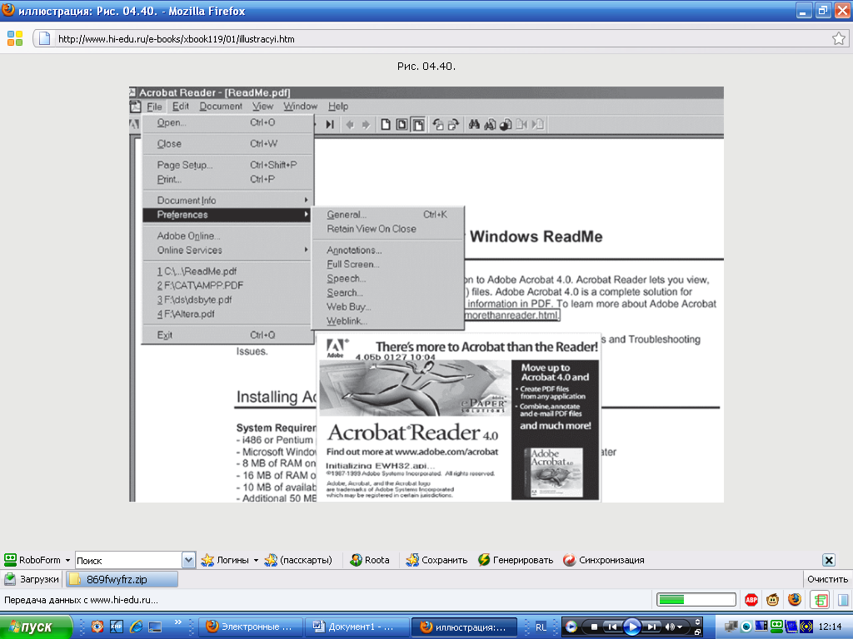The width and height of the screenshot is (853, 639).
Task: Click the Acrobat Reader illustration image
Action: coord(426,294)
